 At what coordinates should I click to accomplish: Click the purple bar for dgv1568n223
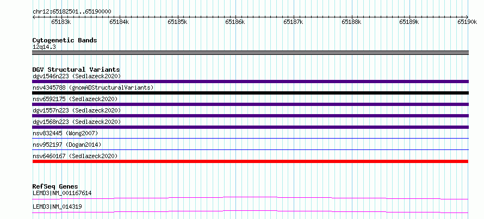click(250, 127)
